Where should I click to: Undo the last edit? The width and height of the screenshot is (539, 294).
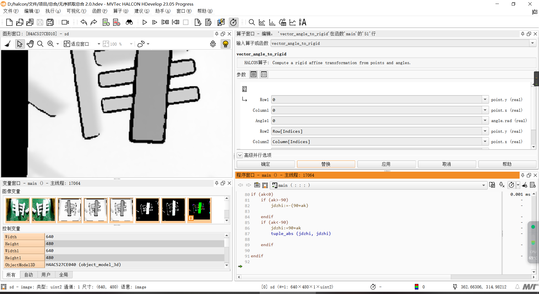click(84, 22)
